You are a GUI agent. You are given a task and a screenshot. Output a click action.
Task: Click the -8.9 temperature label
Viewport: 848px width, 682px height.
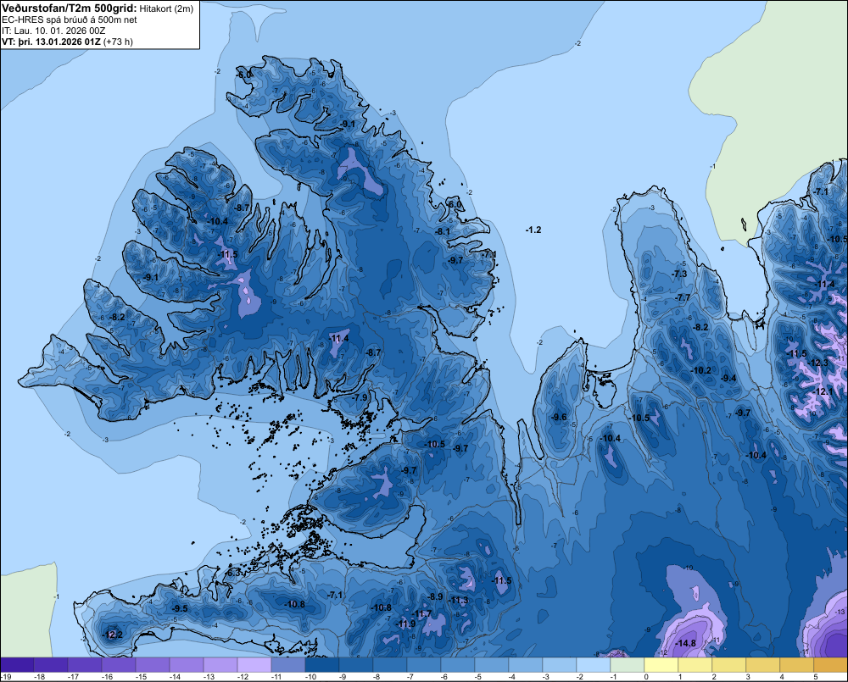coord(436,596)
